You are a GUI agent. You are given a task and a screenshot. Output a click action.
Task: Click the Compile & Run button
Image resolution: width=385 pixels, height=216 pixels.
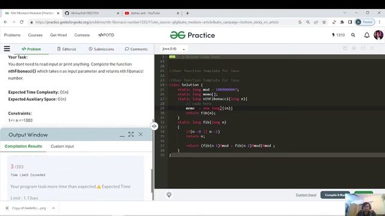coord(335,195)
